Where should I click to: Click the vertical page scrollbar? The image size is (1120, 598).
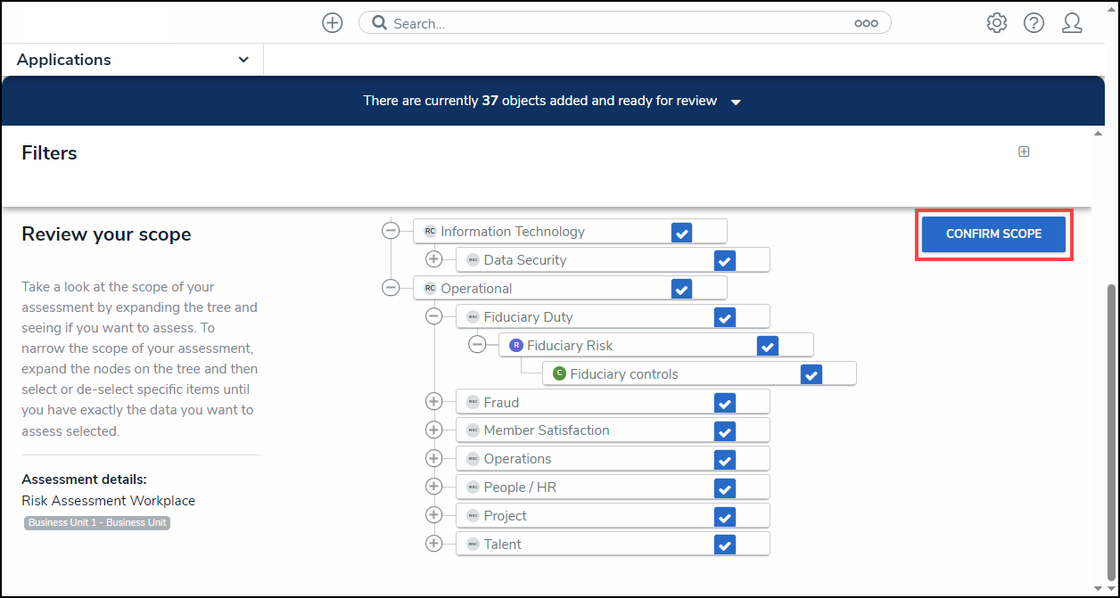(x=1111, y=428)
